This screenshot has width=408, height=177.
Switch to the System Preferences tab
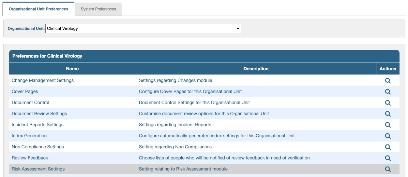(98, 9)
